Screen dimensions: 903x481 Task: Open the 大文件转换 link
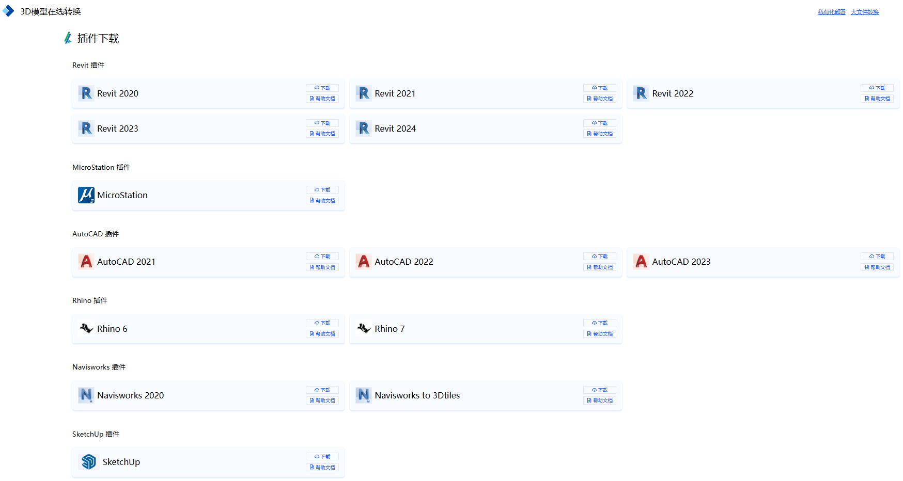pyautogui.click(x=865, y=12)
